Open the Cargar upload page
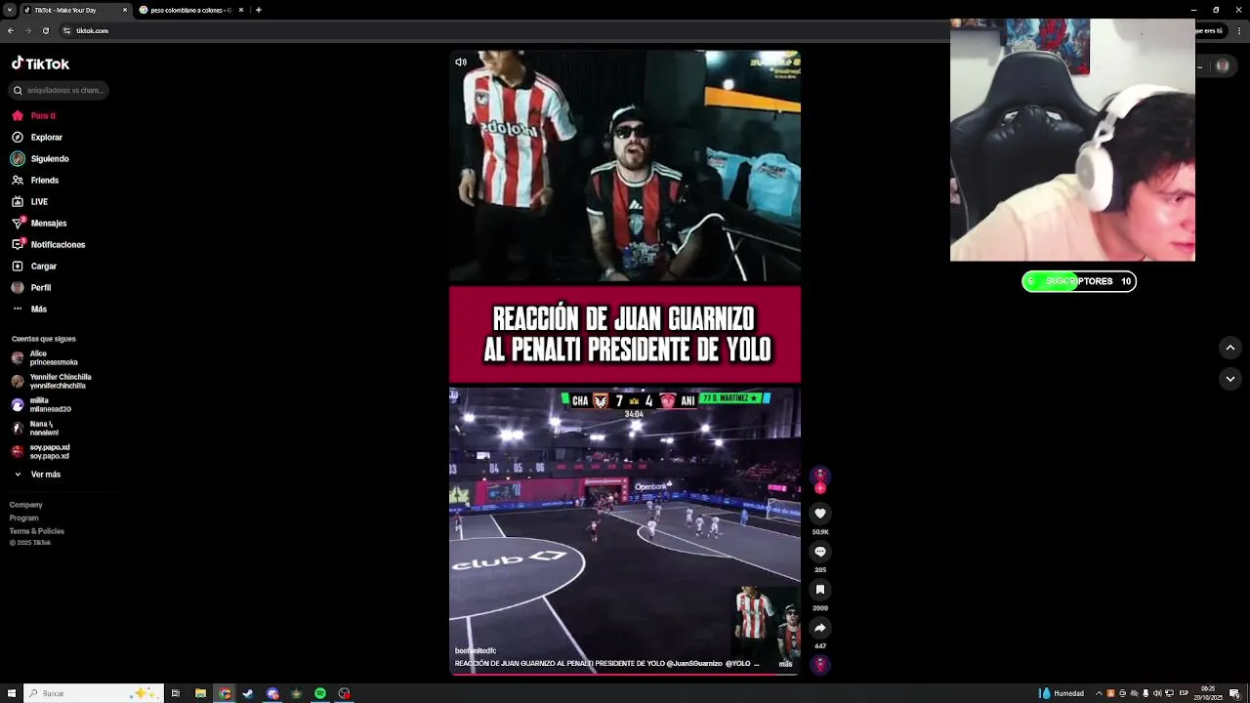Viewport: 1250px width, 703px height. 34,267
